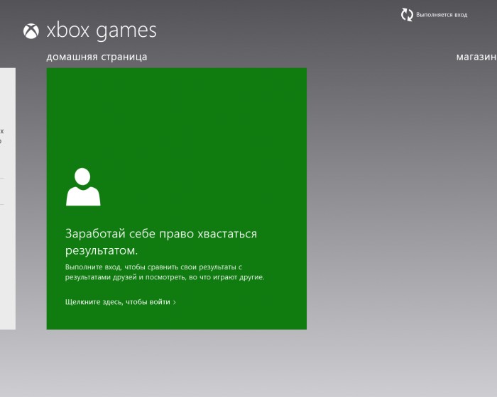Click the chevron after 'чтобы войти'
Viewport: 497px width, 397px height.
tap(175, 303)
